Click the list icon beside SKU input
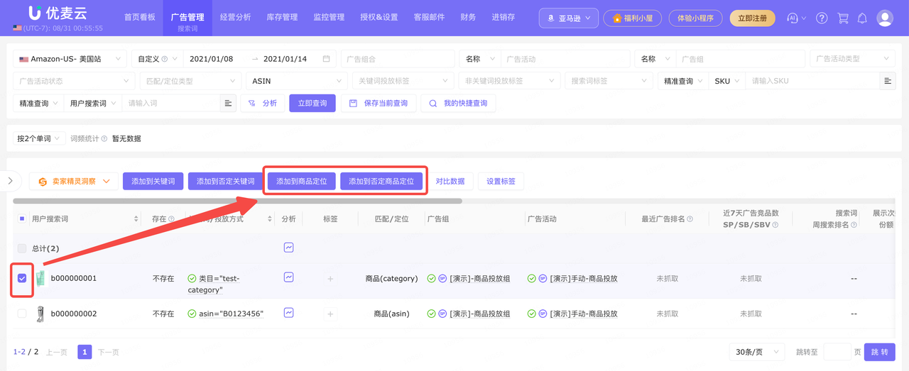909x371 pixels. pyautogui.click(x=888, y=81)
